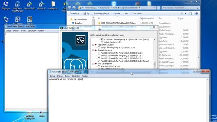Viewport: 217px width, 122px height.
Task: Check Update Monitor v1.0-5
Action: pos(102,42)
